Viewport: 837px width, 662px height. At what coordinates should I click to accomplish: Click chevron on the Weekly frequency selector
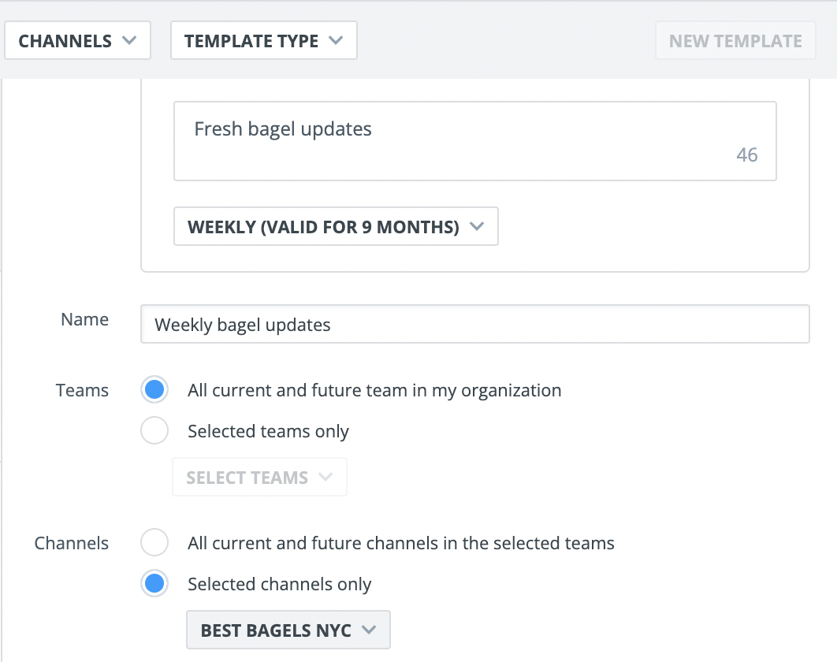(x=477, y=226)
